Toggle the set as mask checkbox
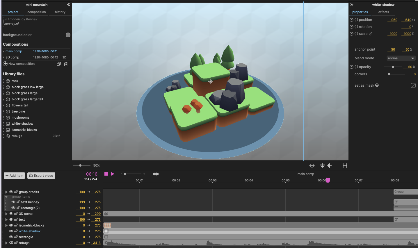The height and width of the screenshot is (248, 418). [413, 85]
